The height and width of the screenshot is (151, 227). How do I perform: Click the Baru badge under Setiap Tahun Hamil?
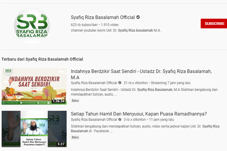coord(75,137)
